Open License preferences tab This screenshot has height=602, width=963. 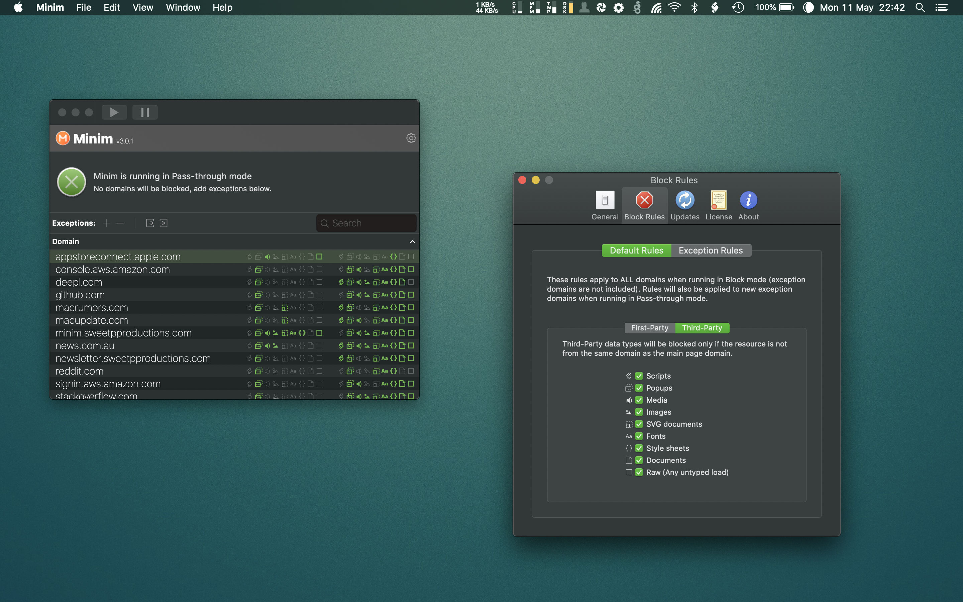click(719, 205)
